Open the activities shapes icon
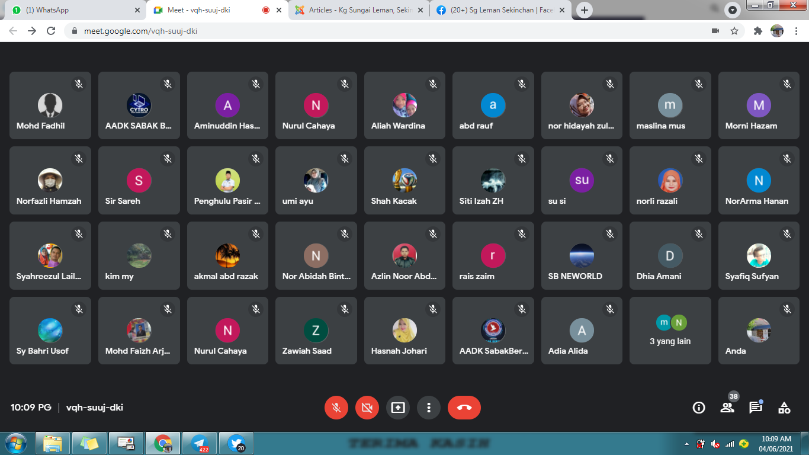The width and height of the screenshot is (809, 455). (784, 408)
